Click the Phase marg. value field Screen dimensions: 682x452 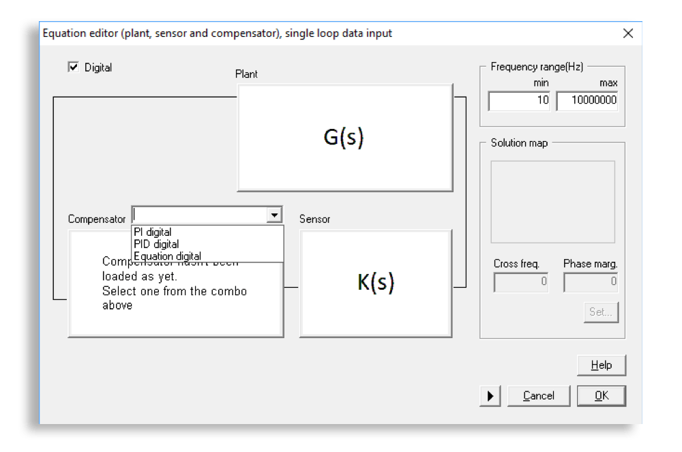[x=591, y=282]
